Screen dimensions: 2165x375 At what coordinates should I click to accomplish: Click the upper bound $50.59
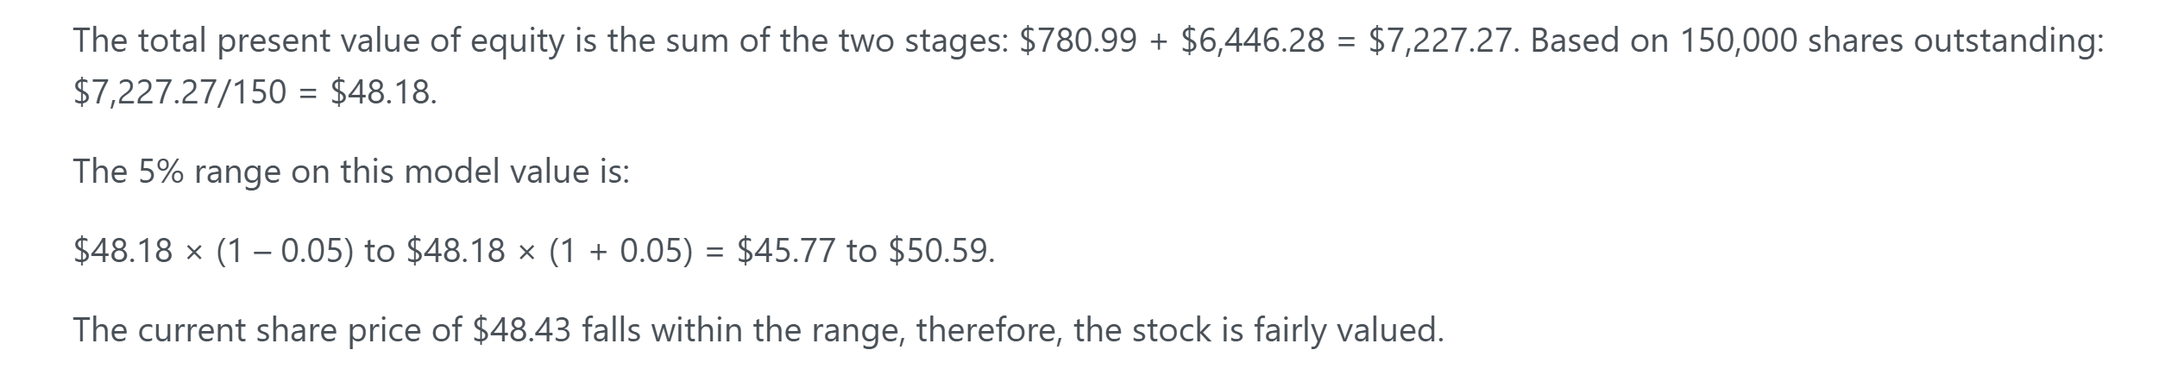click(x=941, y=251)
